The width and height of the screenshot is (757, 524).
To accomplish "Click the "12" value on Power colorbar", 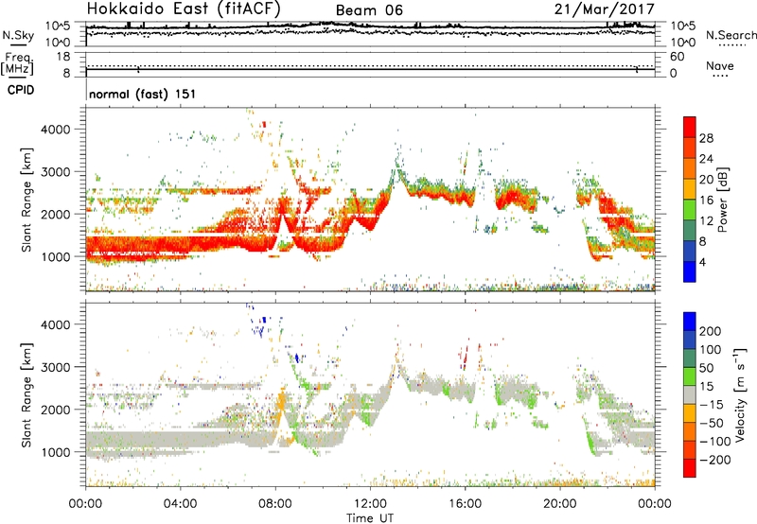I will click(x=706, y=220).
